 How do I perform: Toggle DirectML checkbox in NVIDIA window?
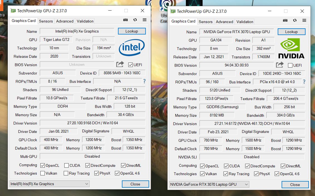[283, 166]
